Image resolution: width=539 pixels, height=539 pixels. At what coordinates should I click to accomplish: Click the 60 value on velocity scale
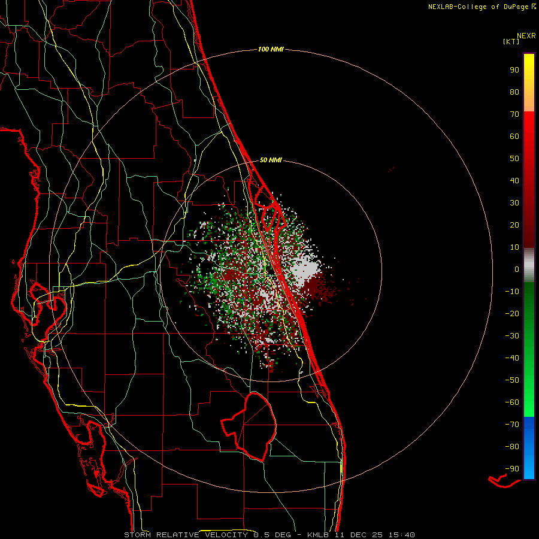point(514,137)
